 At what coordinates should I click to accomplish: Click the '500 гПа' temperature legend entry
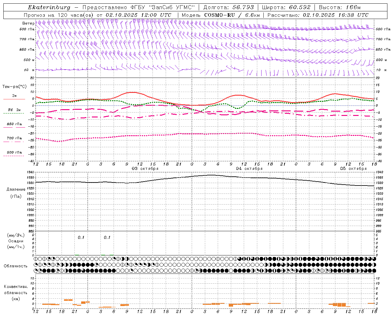click(x=14, y=152)
